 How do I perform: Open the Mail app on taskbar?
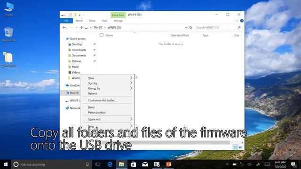point(145,164)
